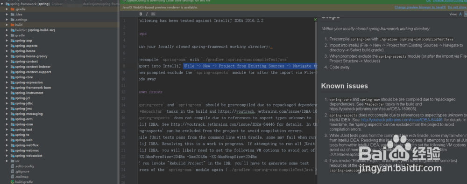Click the build.gradle file icon
The image size is (467, 184).
tap(12, 182)
